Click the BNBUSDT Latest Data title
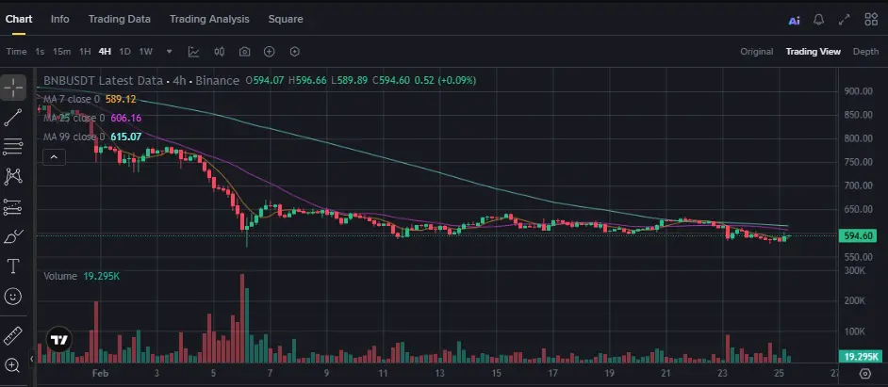Image resolution: width=888 pixels, height=387 pixels. click(103, 81)
